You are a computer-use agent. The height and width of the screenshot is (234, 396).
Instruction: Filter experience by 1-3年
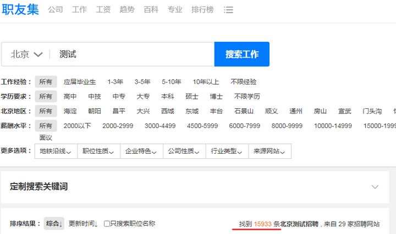[x=115, y=82]
